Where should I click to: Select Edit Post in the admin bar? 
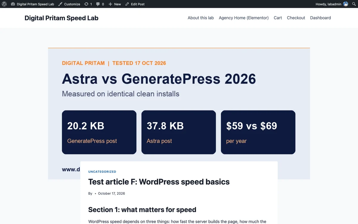(x=135, y=4)
